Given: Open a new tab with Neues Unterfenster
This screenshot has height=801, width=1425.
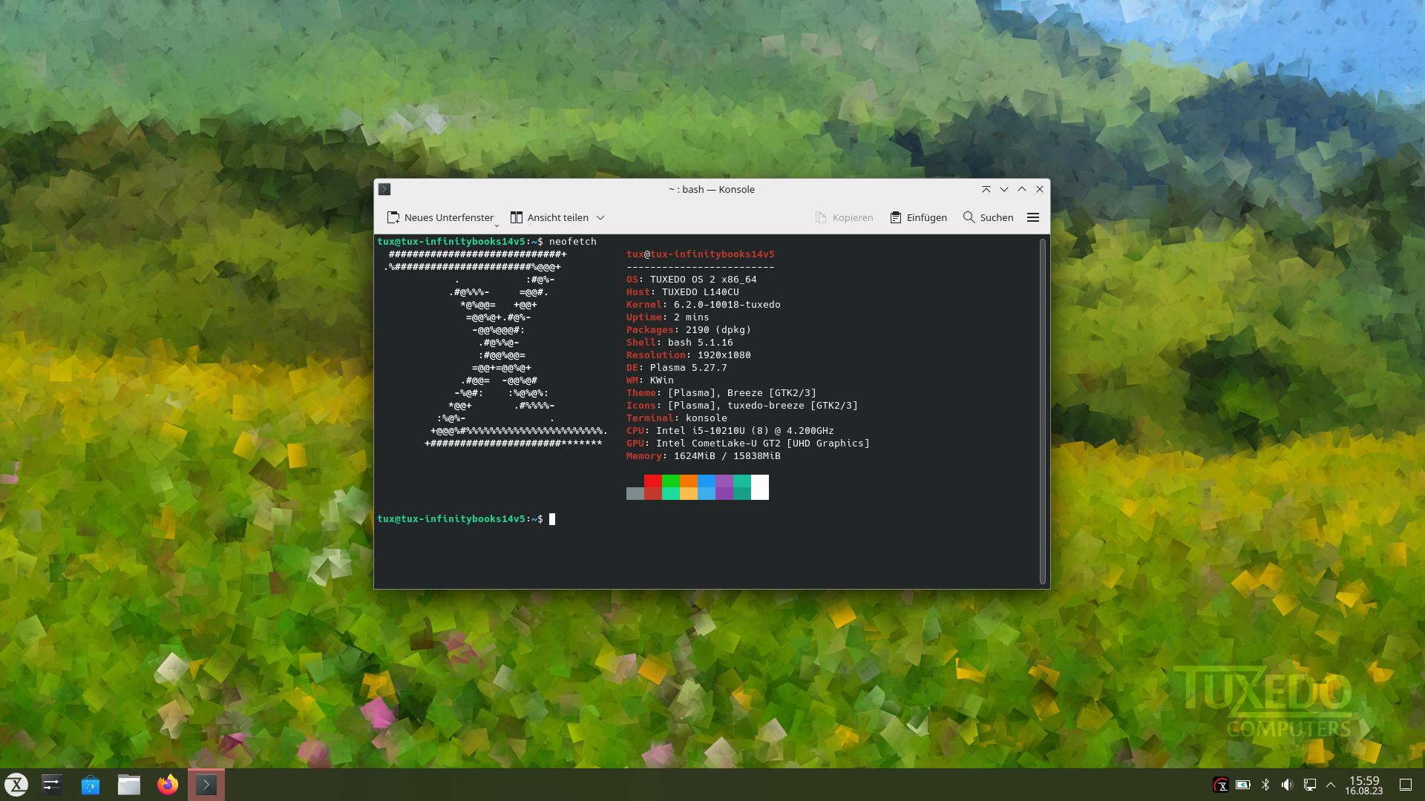Looking at the screenshot, I should (x=441, y=217).
